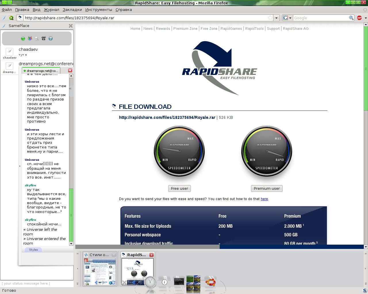Close the dreamprogs.net chat tab
Viewport: 368px width, 294px height.
pos(70,70)
